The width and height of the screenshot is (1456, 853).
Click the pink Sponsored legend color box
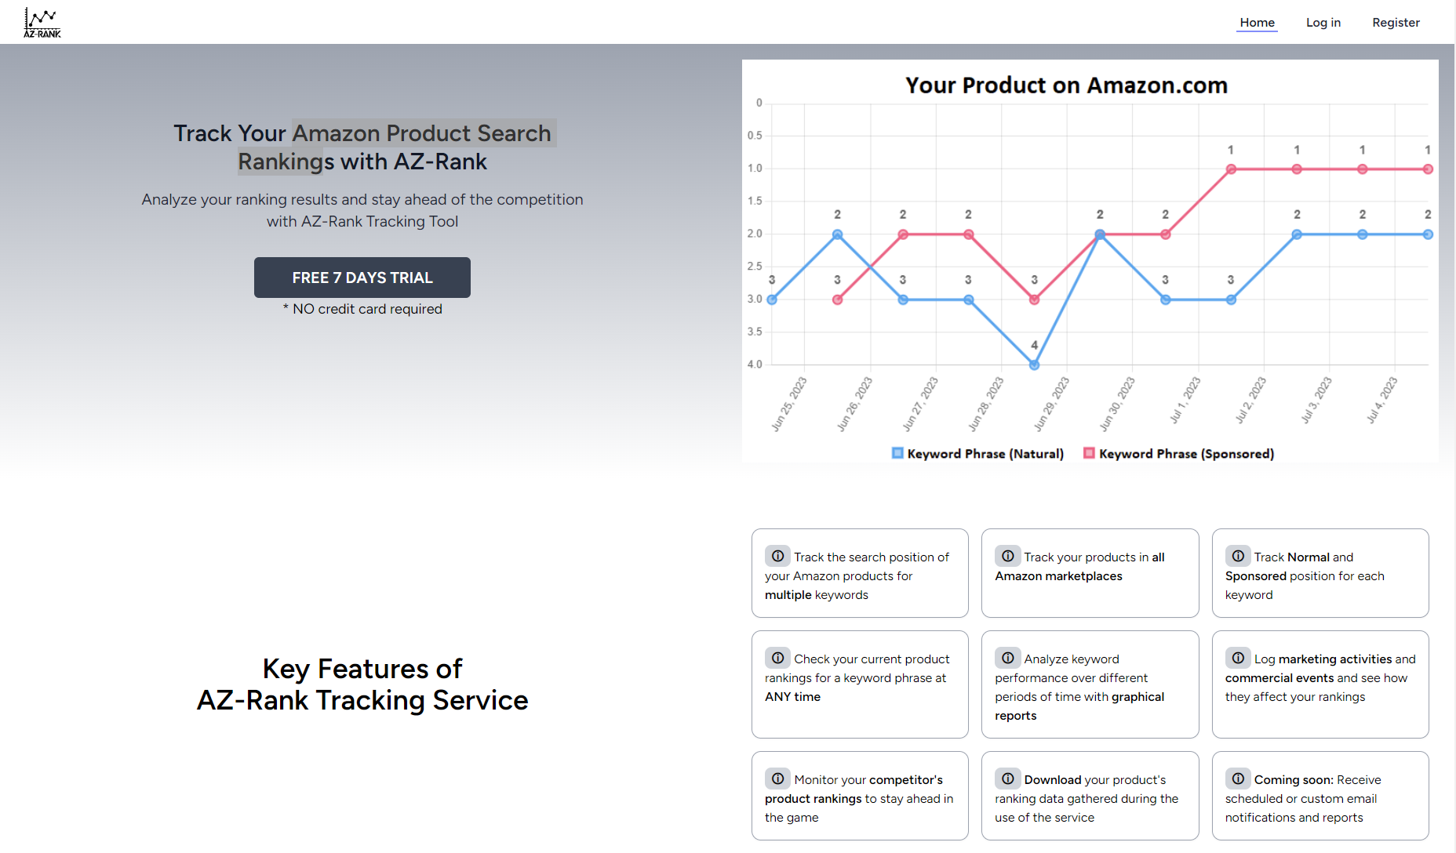coord(1089,453)
